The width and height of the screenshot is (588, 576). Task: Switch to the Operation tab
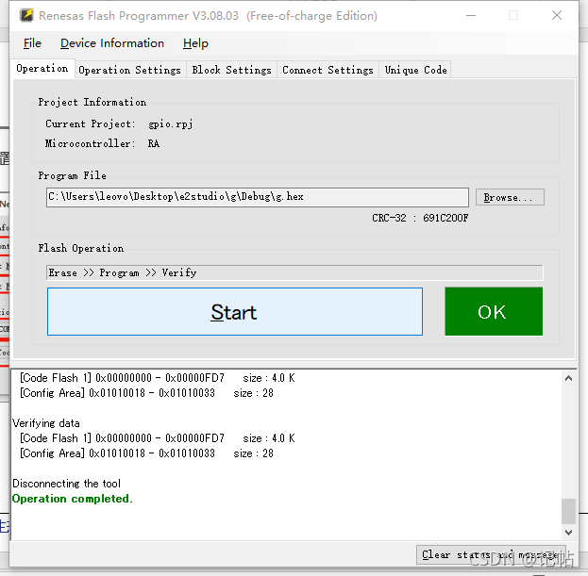(x=42, y=69)
